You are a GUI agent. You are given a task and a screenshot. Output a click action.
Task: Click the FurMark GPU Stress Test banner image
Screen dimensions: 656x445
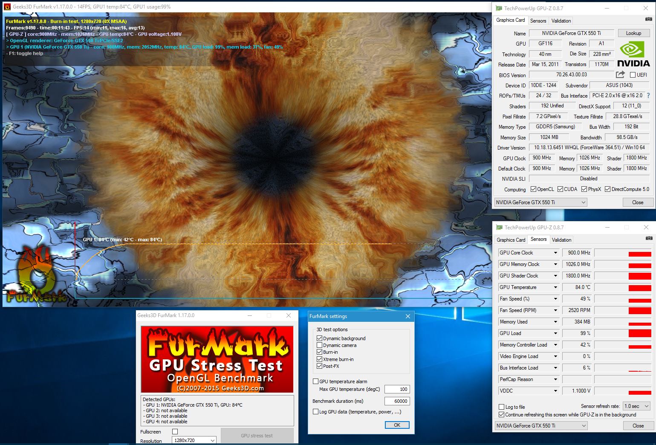coord(217,359)
